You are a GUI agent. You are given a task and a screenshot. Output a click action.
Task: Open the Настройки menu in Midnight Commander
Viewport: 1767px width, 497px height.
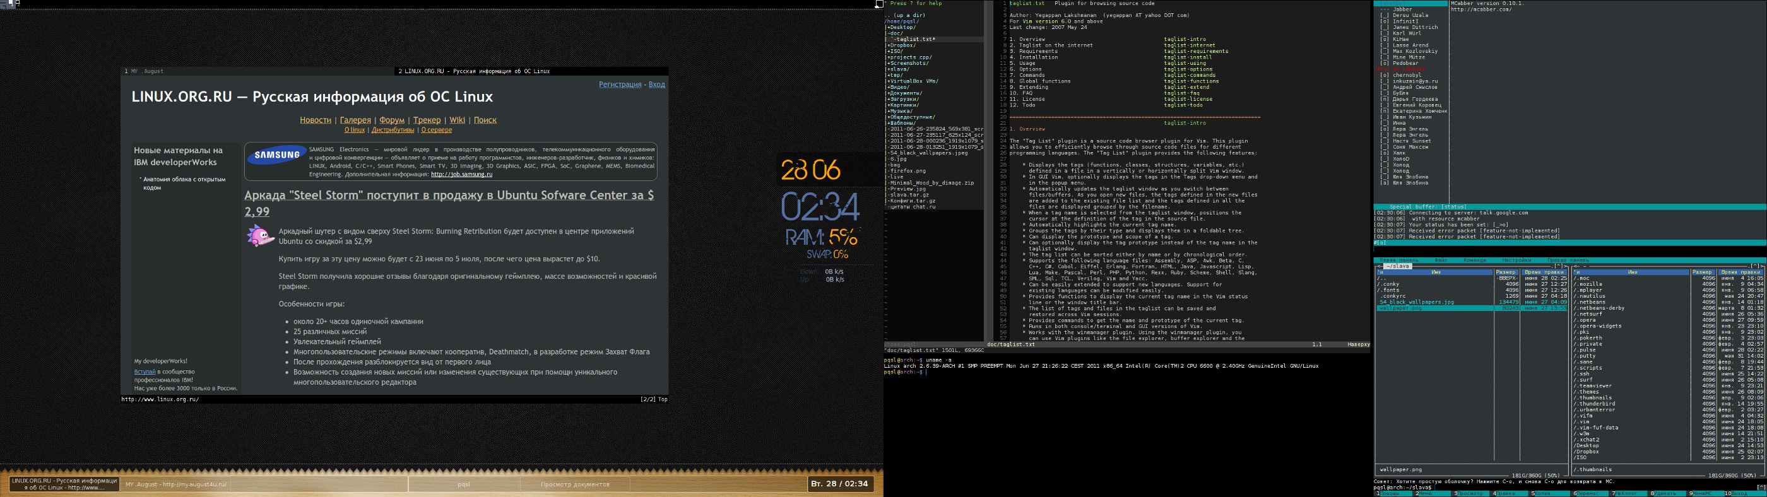[x=1517, y=260]
